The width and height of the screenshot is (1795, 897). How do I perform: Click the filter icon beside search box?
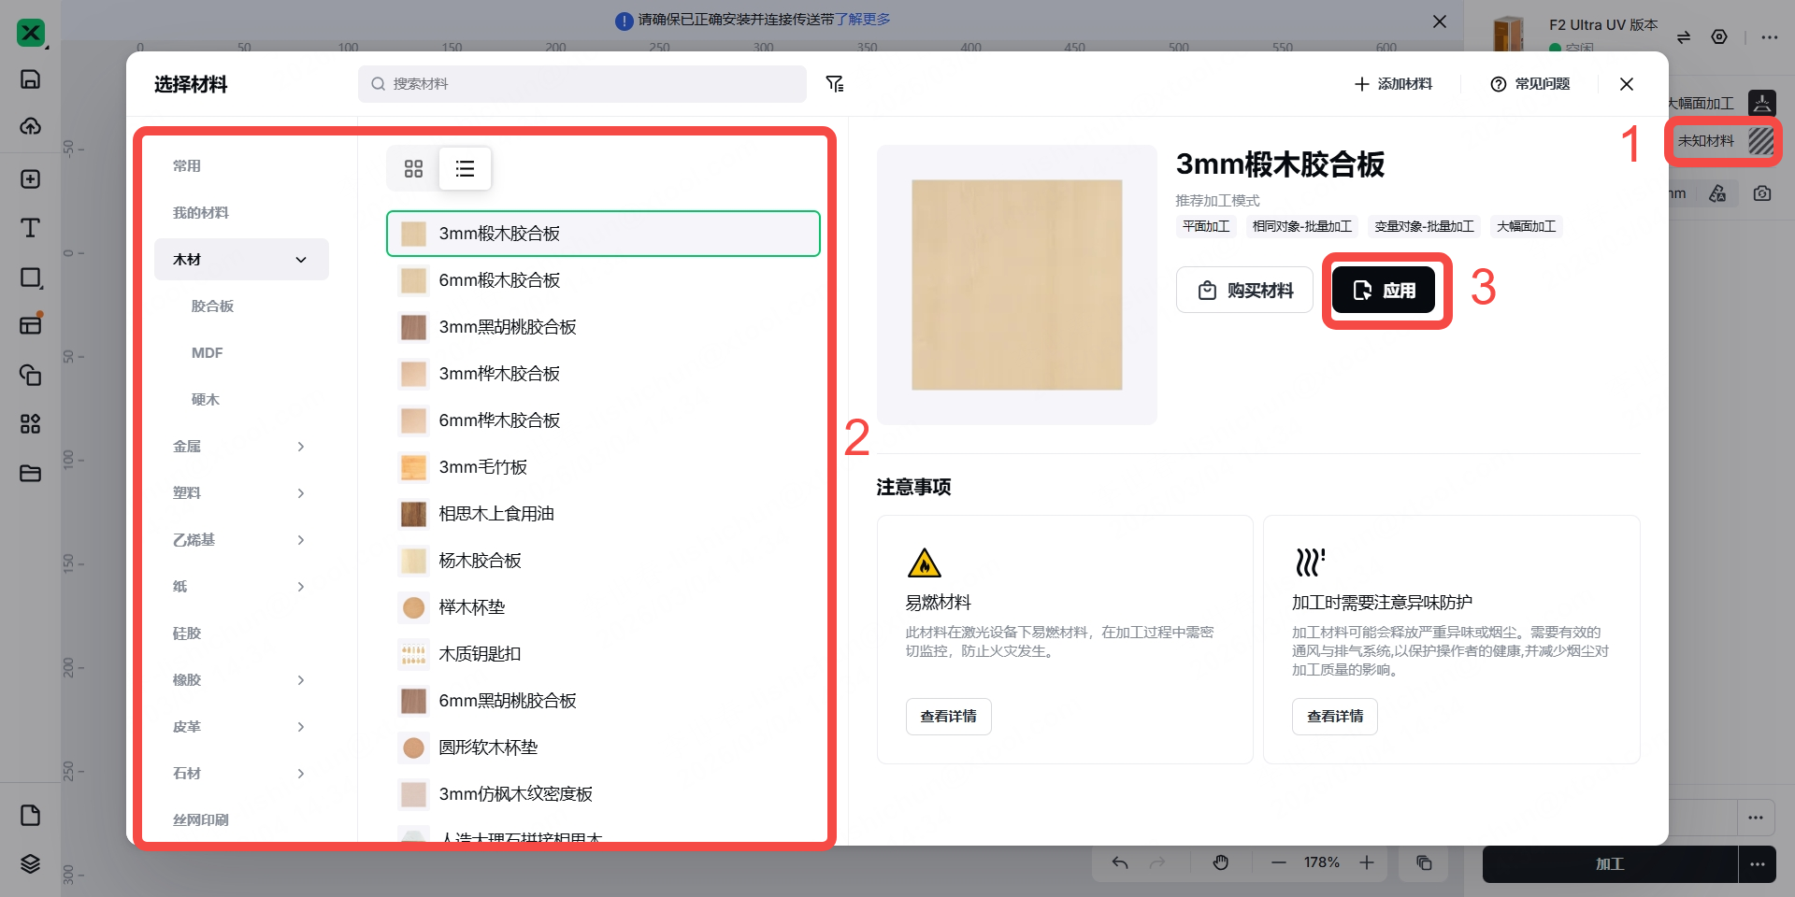(835, 84)
